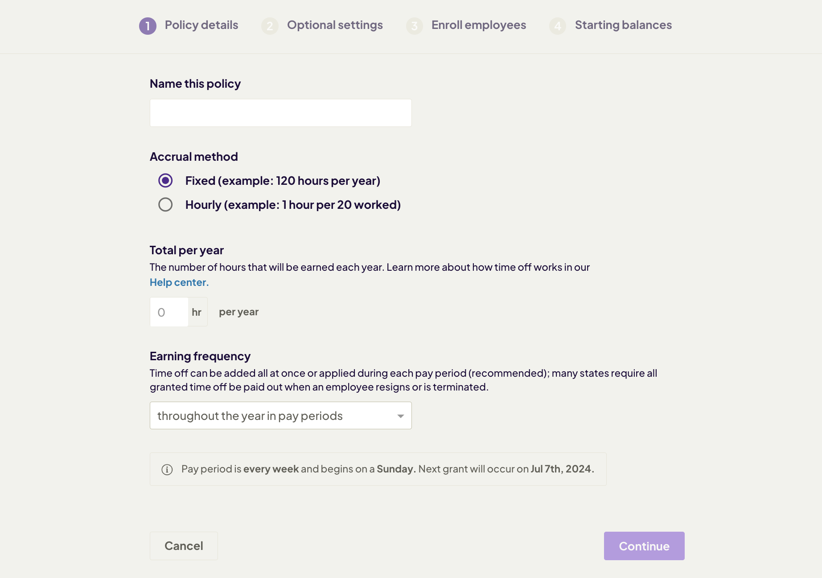Switch to the Optional settings step
The image size is (822, 578).
click(335, 25)
